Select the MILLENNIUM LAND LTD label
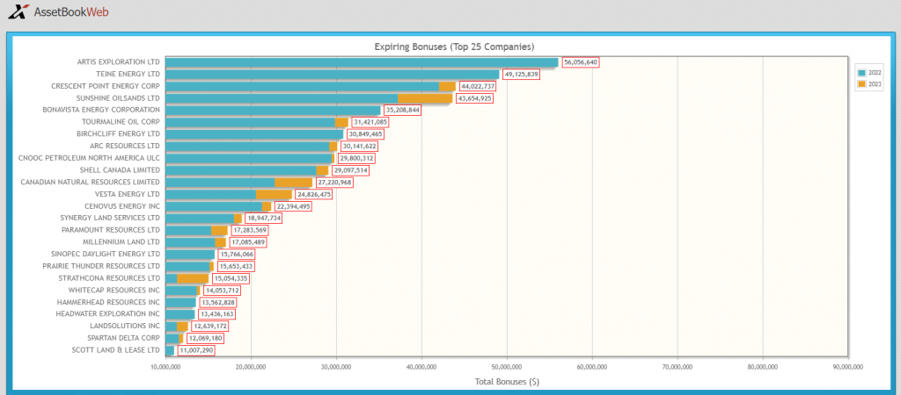This screenshot has width=901, height=395. pos(121,242)
